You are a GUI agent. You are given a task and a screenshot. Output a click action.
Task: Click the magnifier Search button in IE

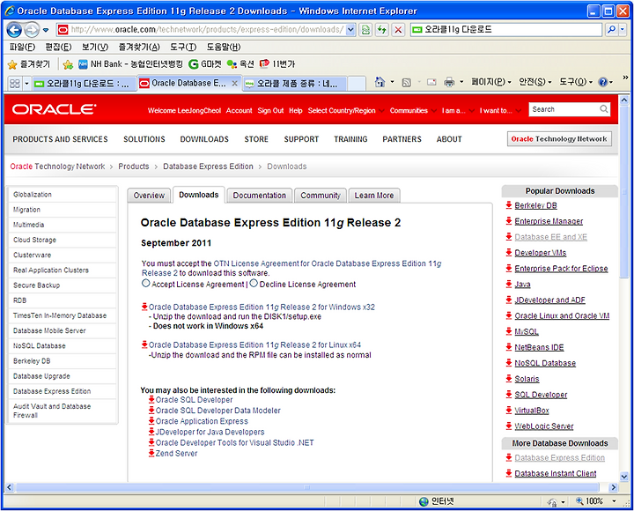612,29
